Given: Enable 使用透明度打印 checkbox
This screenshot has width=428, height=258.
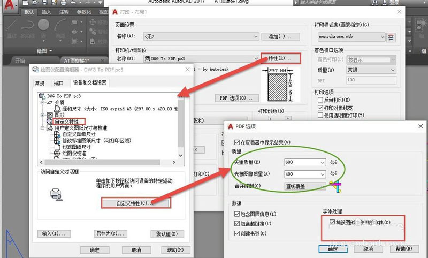Looking at the screenshot, I should coord(320,115).
